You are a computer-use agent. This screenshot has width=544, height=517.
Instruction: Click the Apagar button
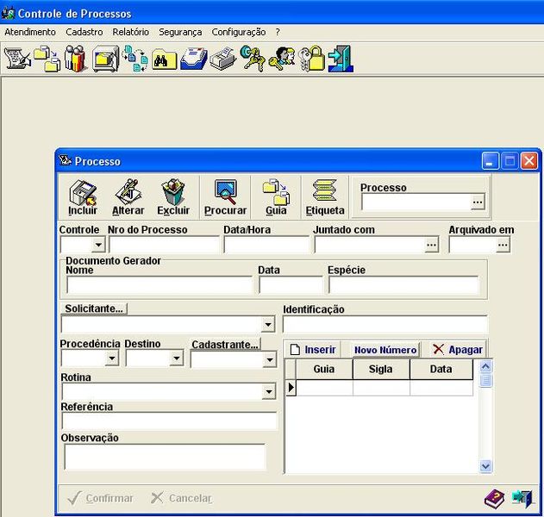tap(458, 350)
